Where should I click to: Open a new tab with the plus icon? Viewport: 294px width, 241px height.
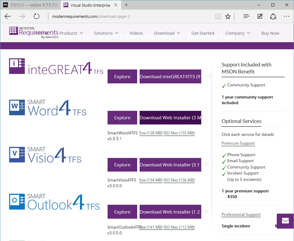[x=126, y=5]
